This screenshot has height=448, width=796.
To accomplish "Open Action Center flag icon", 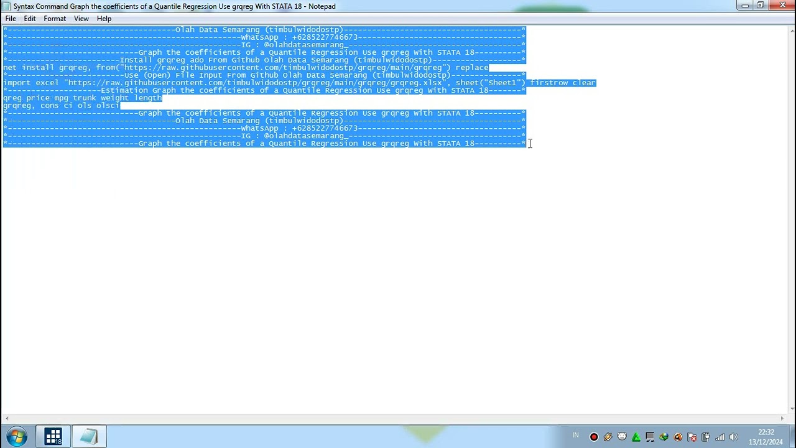I will click(692, 437).
